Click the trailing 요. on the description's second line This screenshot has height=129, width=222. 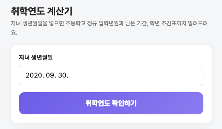(14, 33)
